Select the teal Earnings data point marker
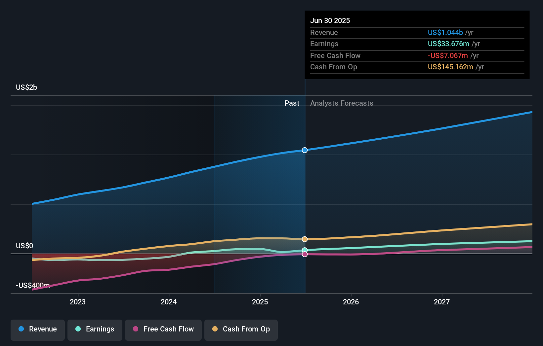 coord(305,250)
